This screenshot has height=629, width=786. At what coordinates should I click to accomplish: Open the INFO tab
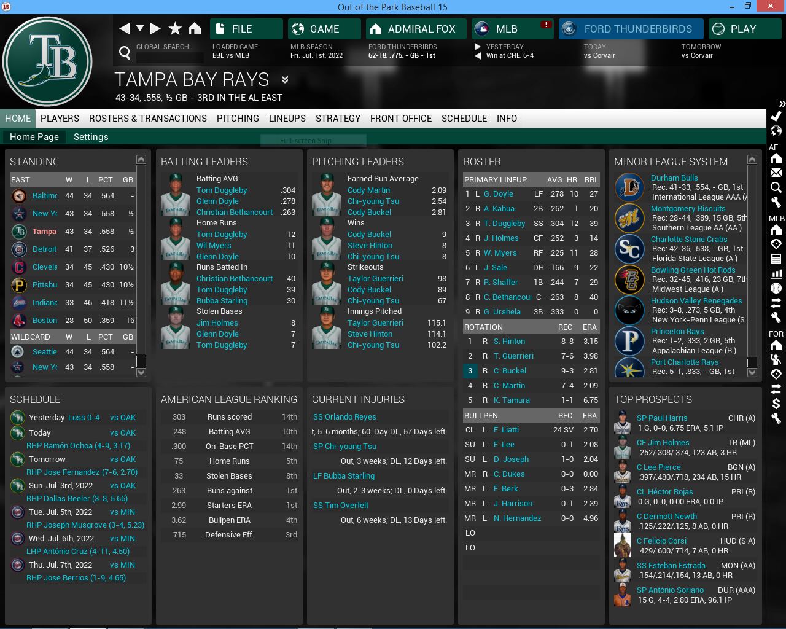click(x=507, y=119)
